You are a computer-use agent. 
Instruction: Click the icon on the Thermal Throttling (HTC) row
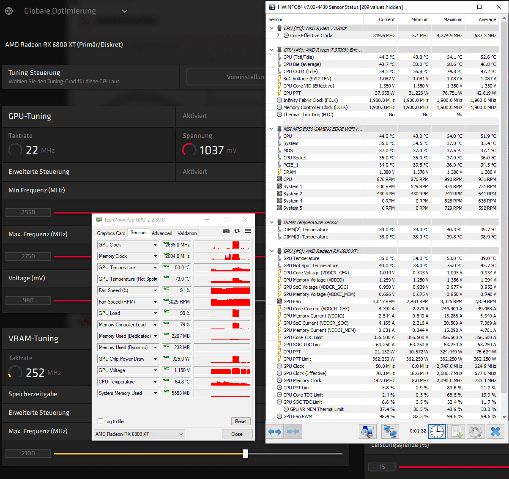tap(279, 115)
